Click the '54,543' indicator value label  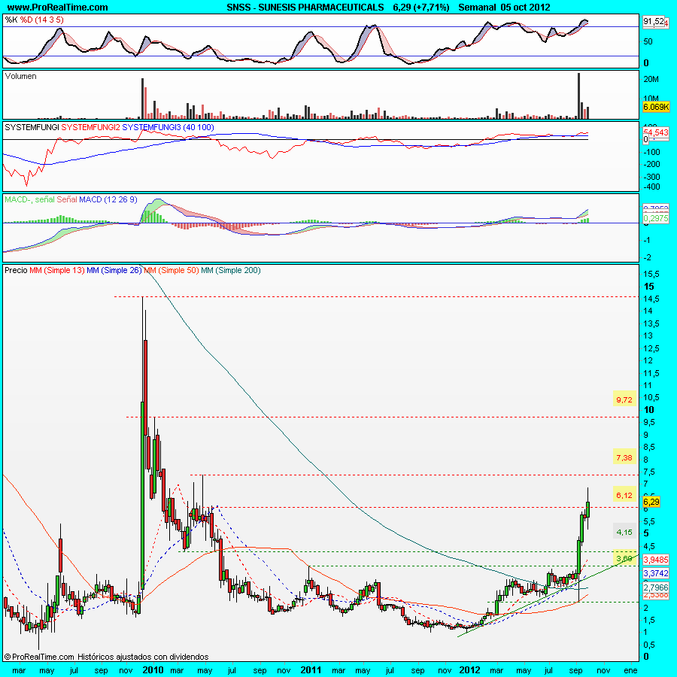point(656,132)
